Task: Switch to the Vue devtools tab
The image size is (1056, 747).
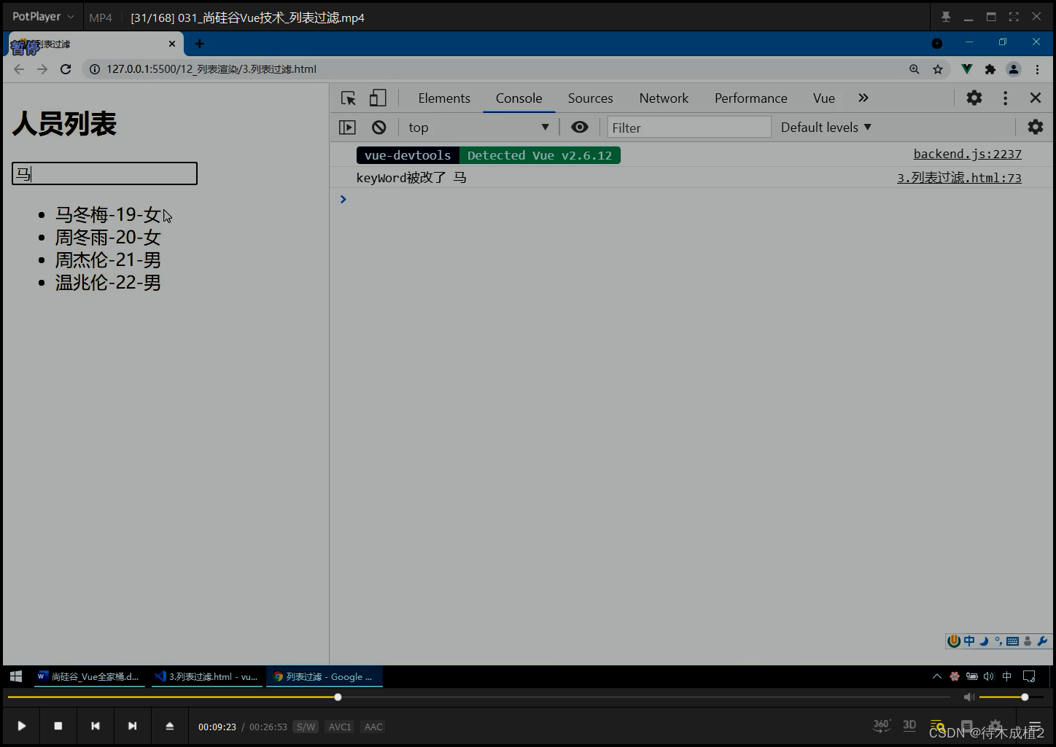Action: (823, 98)
